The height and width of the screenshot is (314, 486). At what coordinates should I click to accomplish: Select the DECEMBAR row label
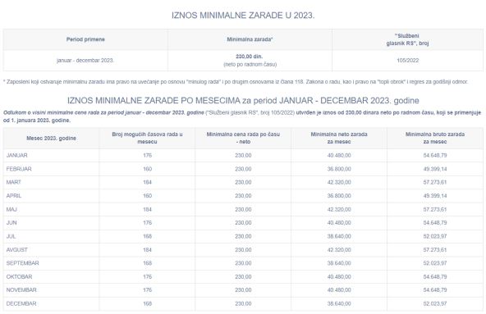tap(21, 303)
